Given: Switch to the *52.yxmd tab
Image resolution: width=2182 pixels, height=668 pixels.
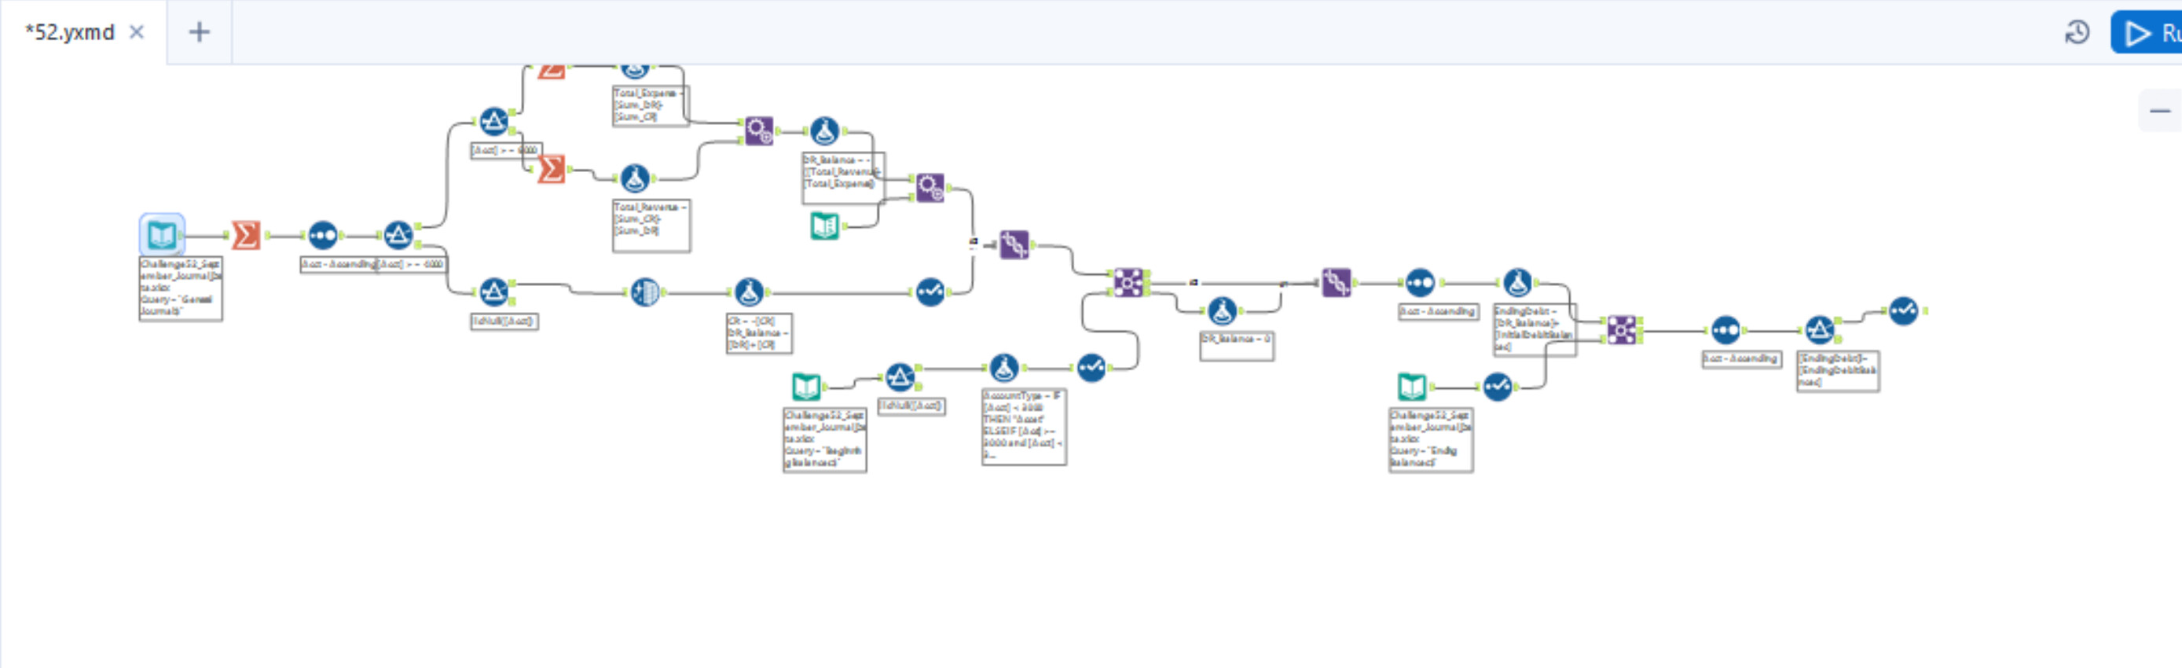Looking at the screenshot, I should (x=70, y=32).
